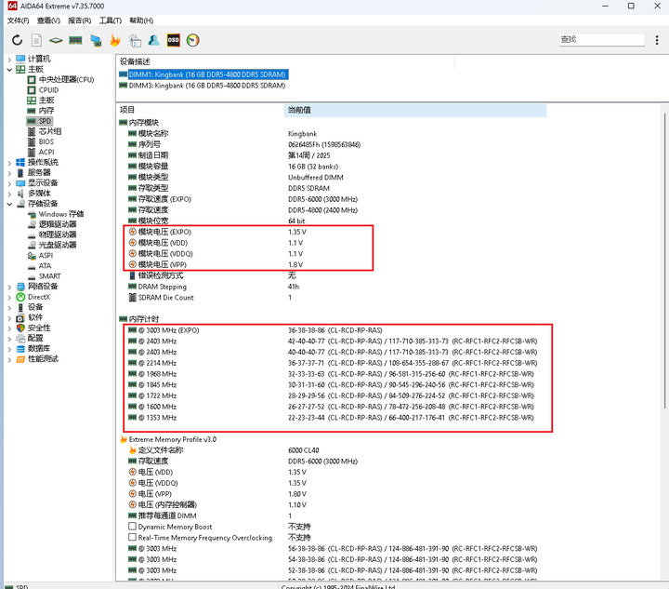
Task: Open the OSD panel icon
Action: (x=173, y=40)
